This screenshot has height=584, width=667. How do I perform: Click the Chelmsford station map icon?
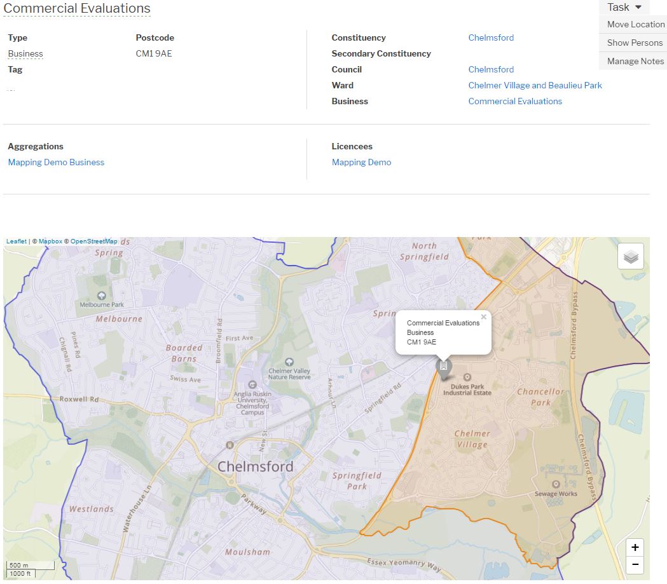pyautogui.click(x=230, y=445)
